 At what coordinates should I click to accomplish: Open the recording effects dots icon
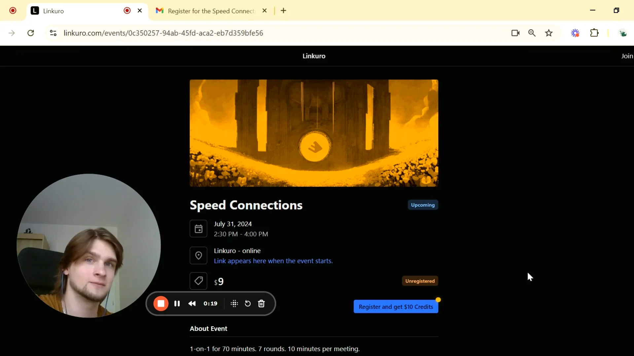tap(234, 304)
